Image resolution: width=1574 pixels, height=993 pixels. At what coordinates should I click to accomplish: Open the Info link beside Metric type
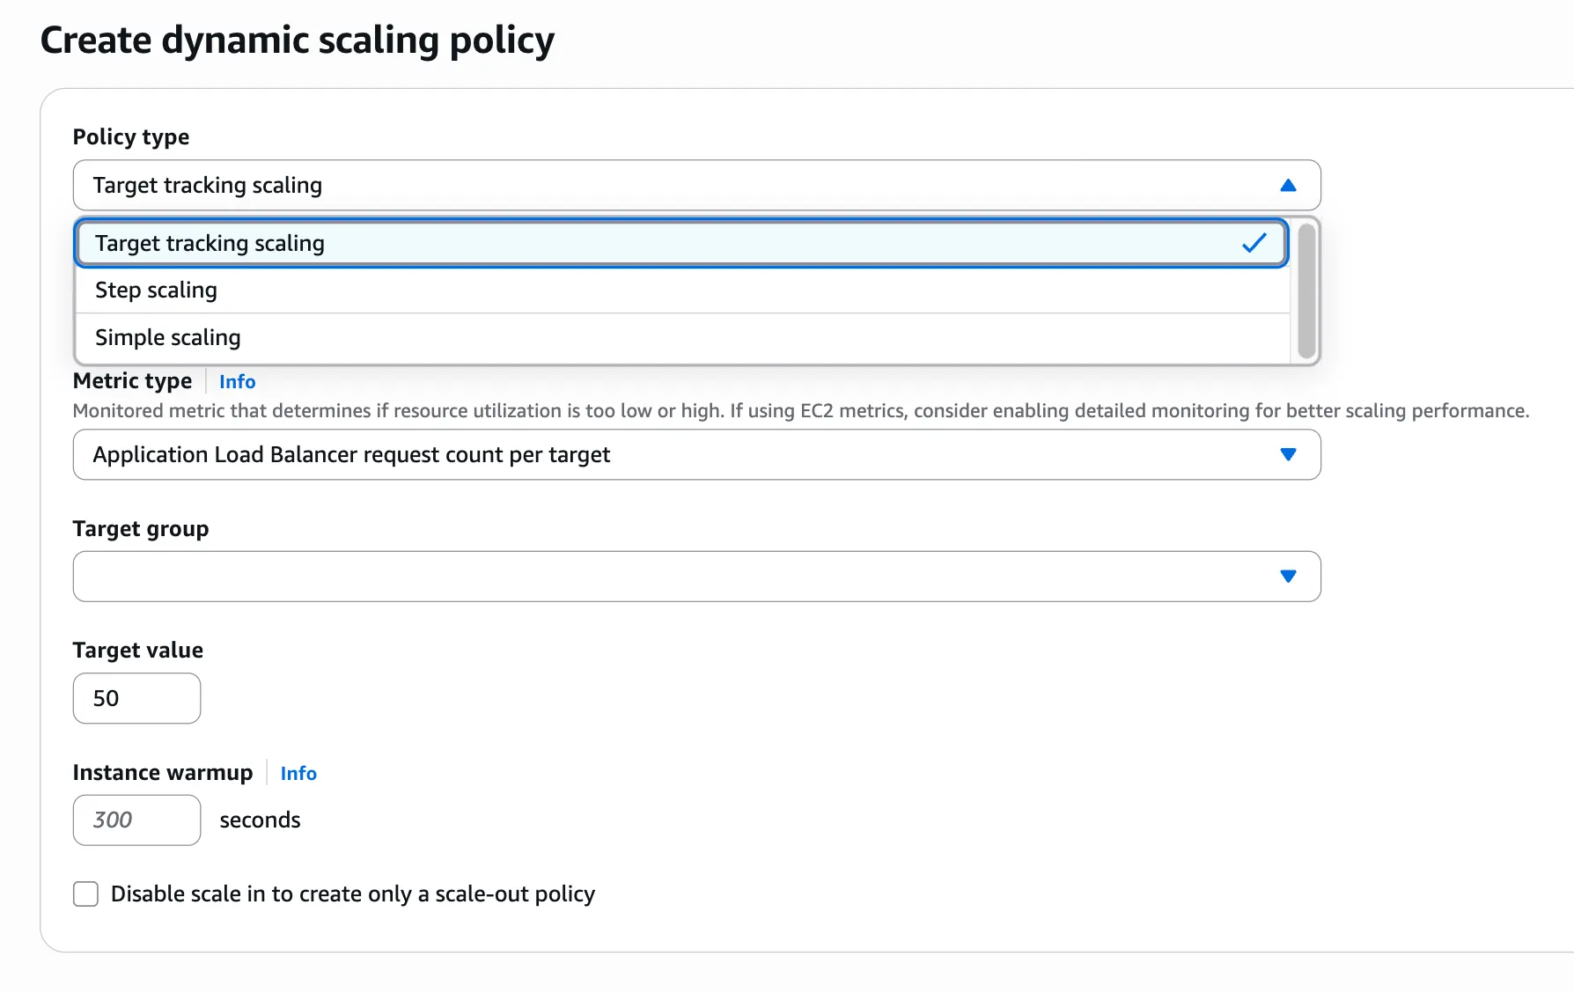tap(237, 382)
